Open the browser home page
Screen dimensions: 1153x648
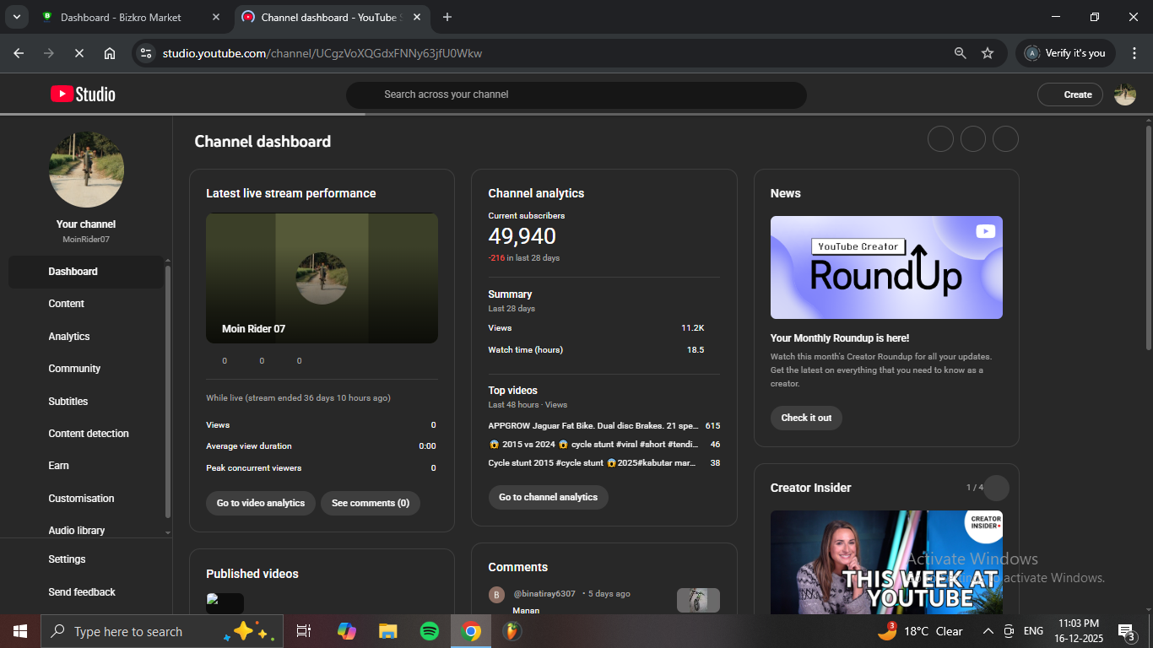[x=110, y=53]
